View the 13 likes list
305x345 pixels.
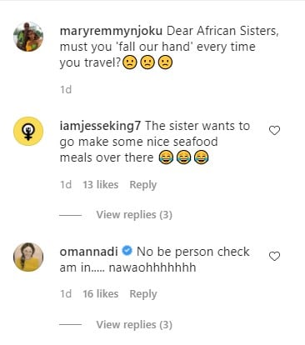(x=101, y=184)
